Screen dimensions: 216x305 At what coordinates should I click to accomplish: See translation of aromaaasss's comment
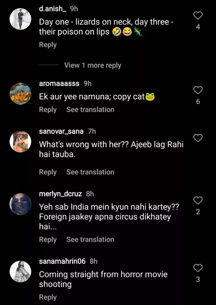90,109
